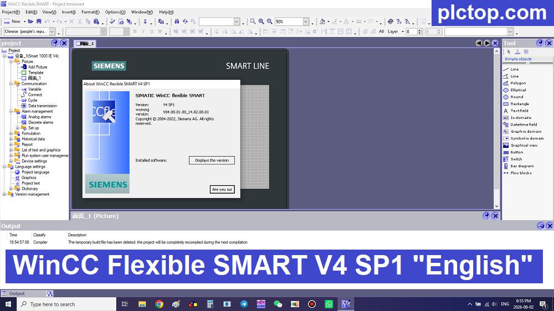Open the Options menu

pyautogui.click(x=115, y=12)
